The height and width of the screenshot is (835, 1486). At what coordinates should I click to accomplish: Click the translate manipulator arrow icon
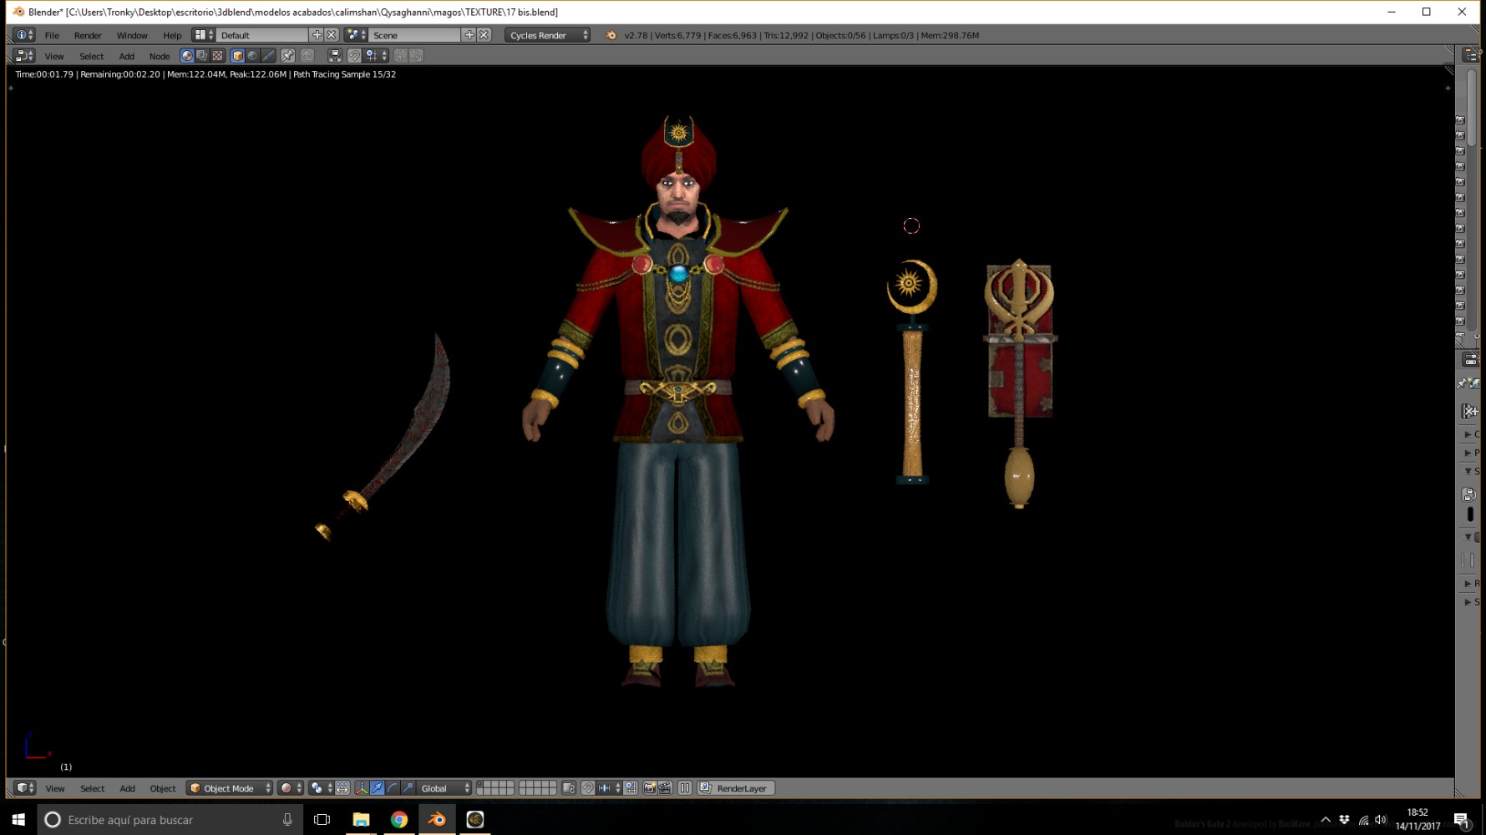(x=378, y=788)
